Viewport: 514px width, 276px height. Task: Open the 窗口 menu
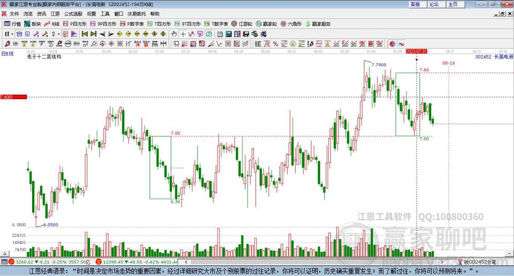click(x=118, y=14)
